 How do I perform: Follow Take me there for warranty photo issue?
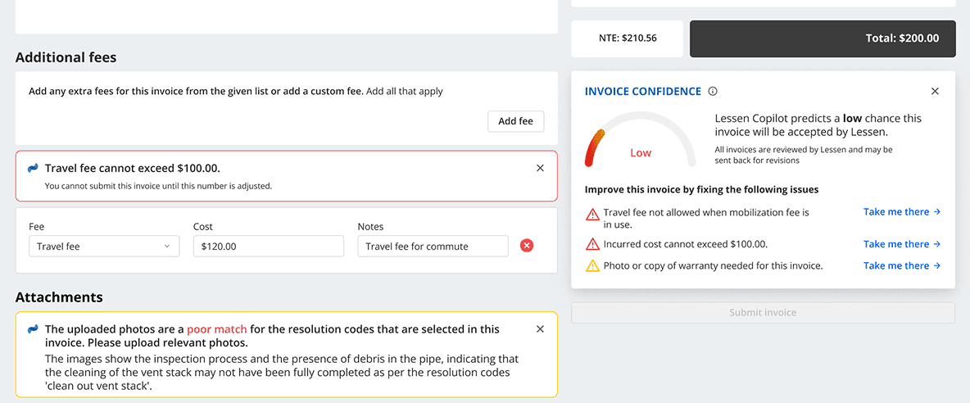(x=901, y=265)
